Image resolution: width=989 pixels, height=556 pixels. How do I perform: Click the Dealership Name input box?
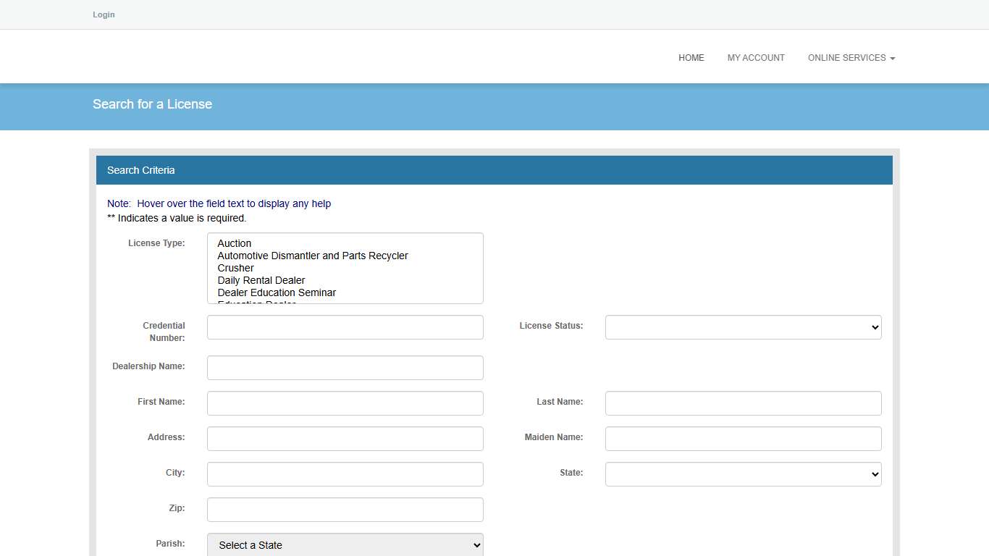[x=345, y=368]
